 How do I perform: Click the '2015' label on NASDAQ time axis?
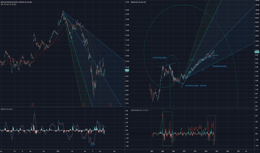click(195, 151)
